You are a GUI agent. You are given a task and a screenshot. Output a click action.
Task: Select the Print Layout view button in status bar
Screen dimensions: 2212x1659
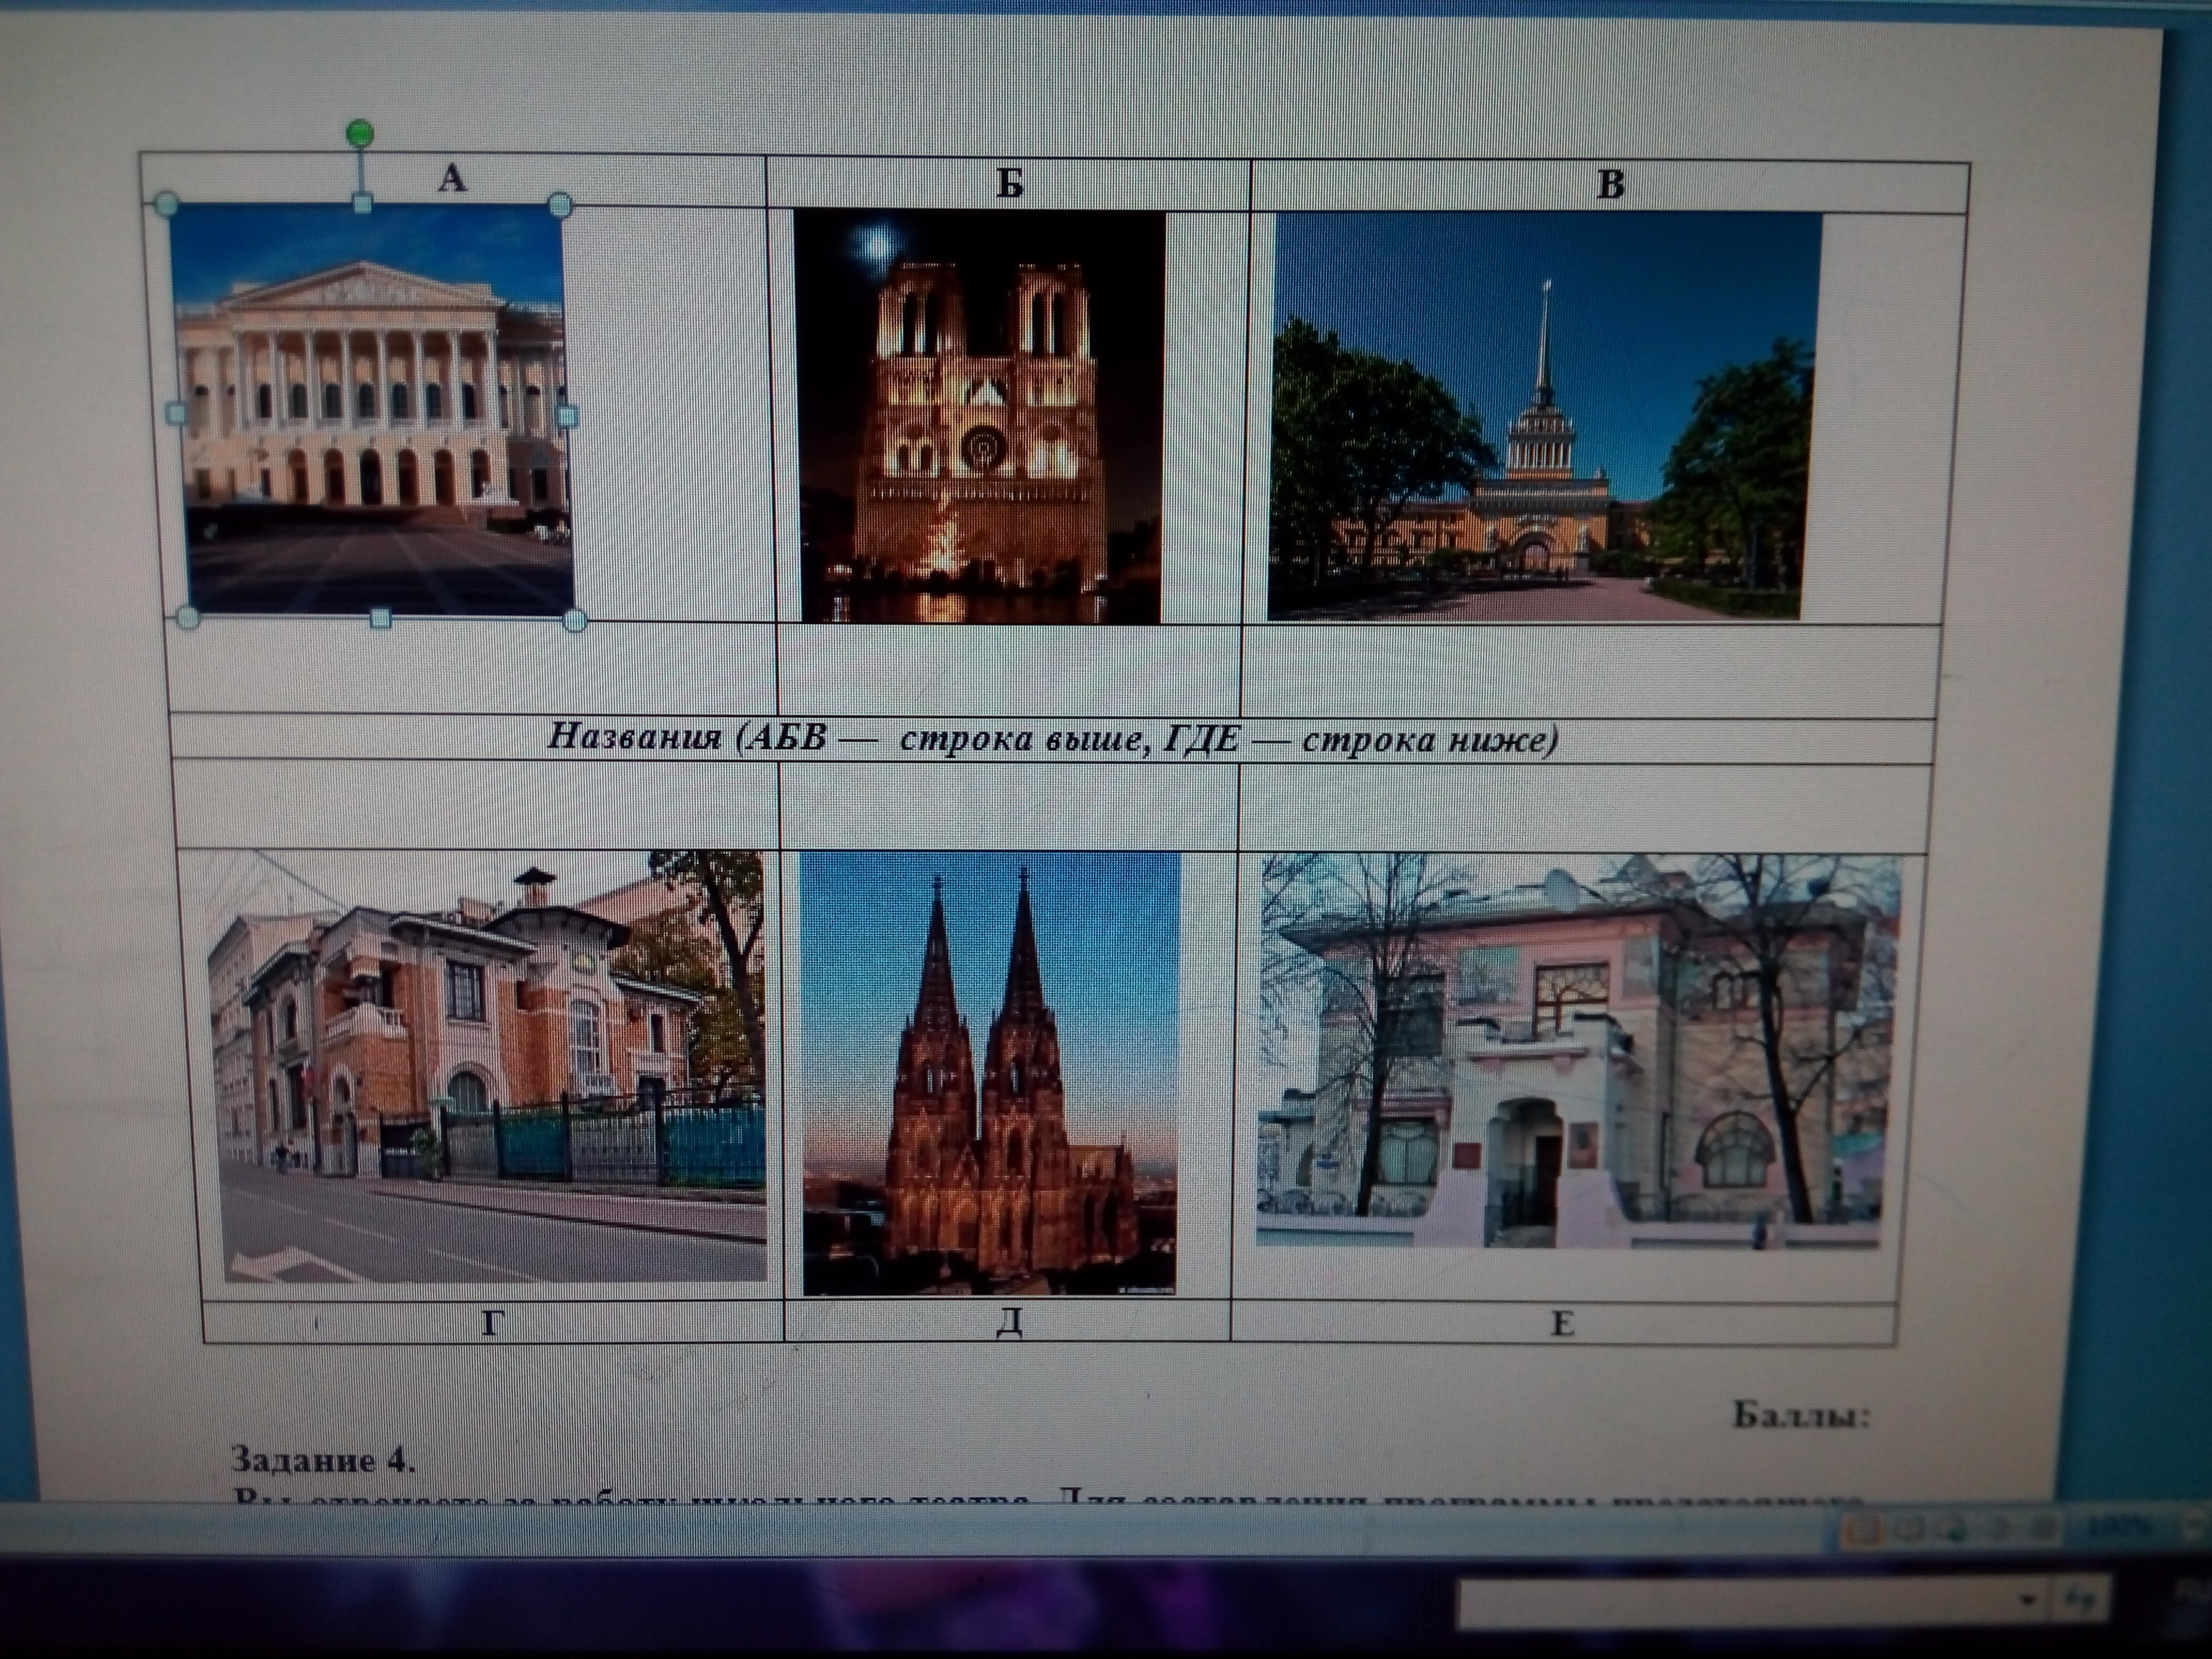point(1862,1530)
